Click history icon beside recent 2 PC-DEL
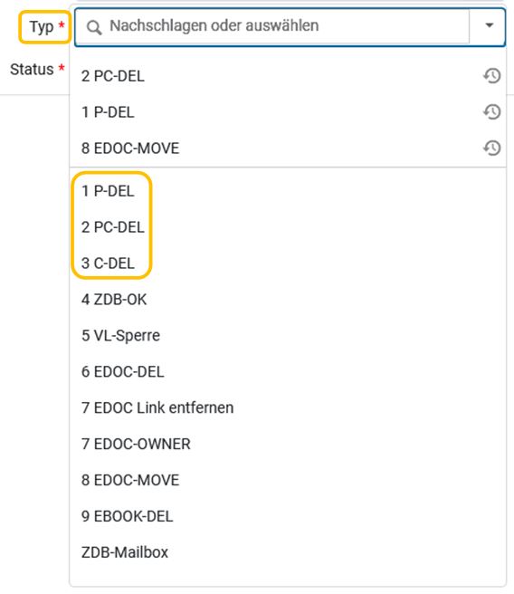Screen dimensions: 514x594 point(491,76)
